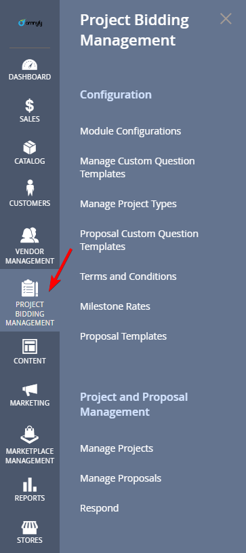Select the Marketing megaphone icon
Viewport: 246px width, 553px height.
(30, 390)
